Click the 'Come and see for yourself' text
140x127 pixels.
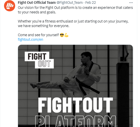(38, 35)
